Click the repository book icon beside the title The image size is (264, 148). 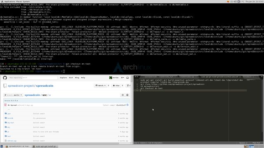[x=5, y=86]
